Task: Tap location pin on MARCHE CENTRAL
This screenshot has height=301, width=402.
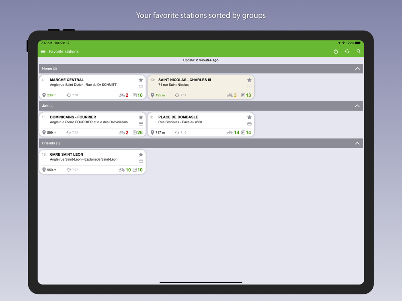Action: 44,95
